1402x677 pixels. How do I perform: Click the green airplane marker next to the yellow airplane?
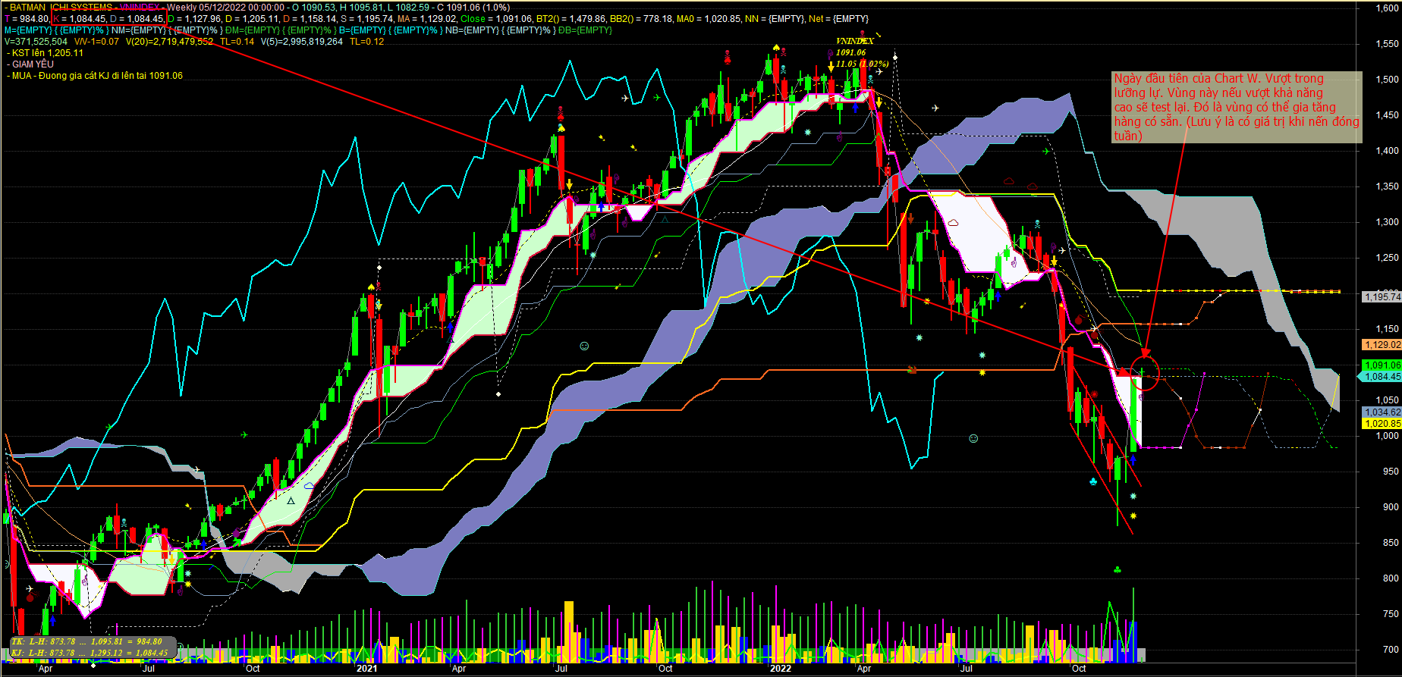coord(657,97)
